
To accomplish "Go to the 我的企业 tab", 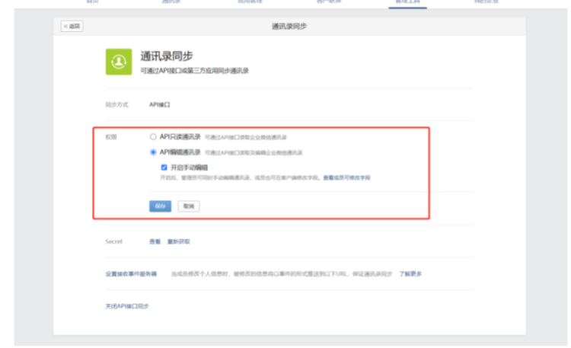I will pyautogui.click(x=486, y=2).
